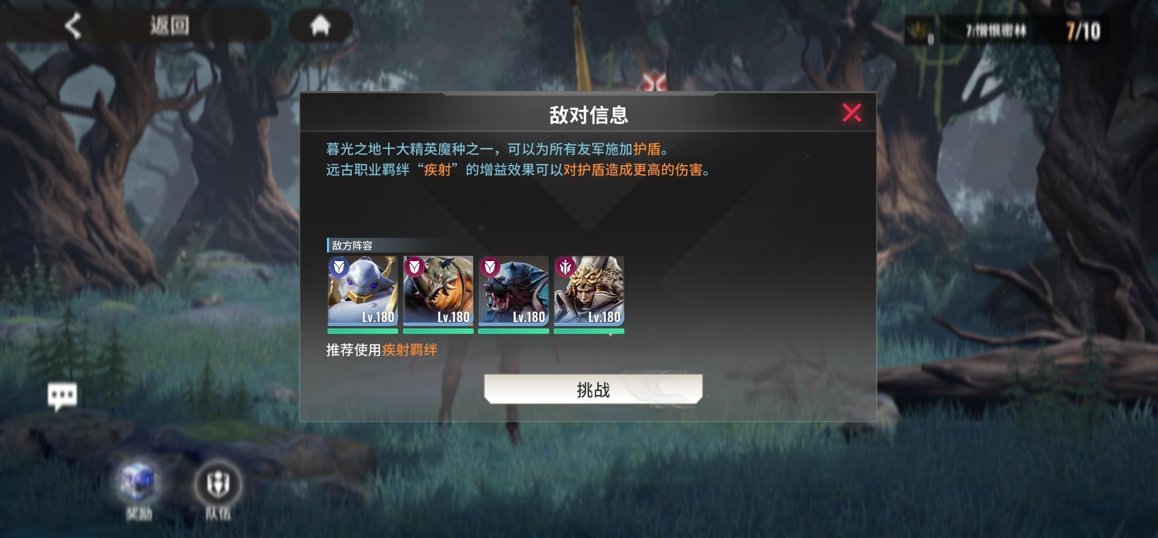Tap the back arrow icon
Viewport: 1158px width, 538px height.
coord(73,25)
